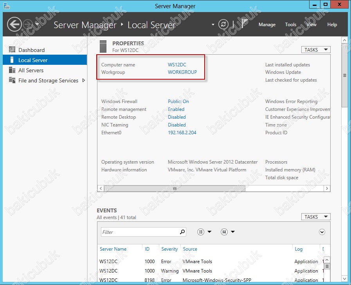This screenshot has height=285, width=351.
Task: Open the Events TASKS dropdown
Action: point(316,217)
